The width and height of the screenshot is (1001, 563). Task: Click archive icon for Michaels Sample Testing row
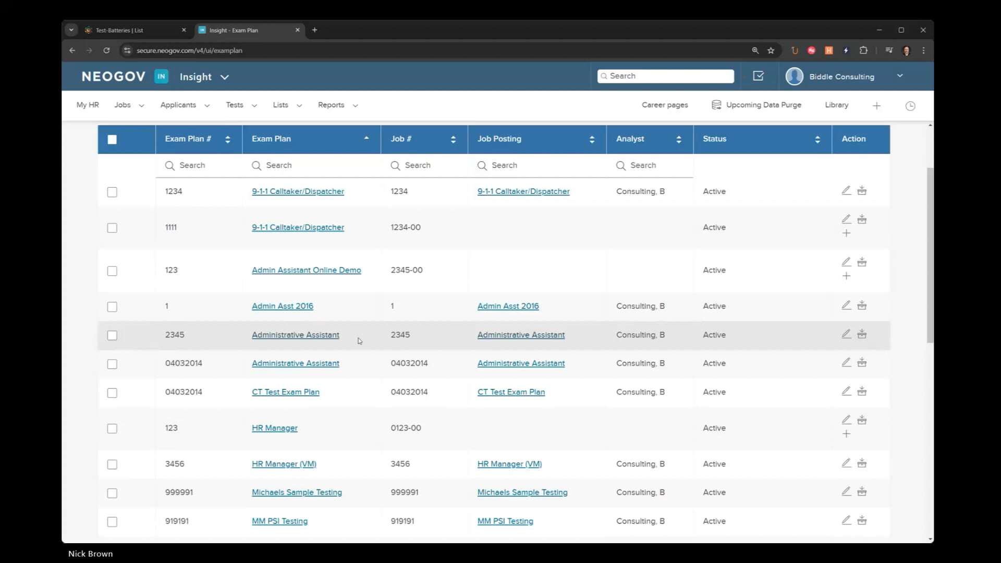pos(862,491)
